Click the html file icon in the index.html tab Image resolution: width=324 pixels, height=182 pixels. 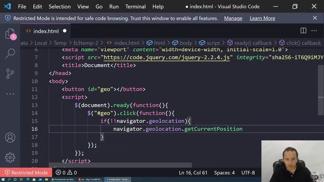pos(28,31)
